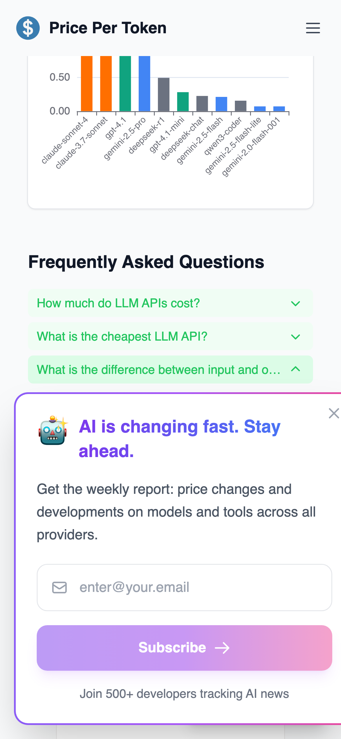Click the arrow icon on Subscribe button
This screenshot has width=341, height=739.
222,648
